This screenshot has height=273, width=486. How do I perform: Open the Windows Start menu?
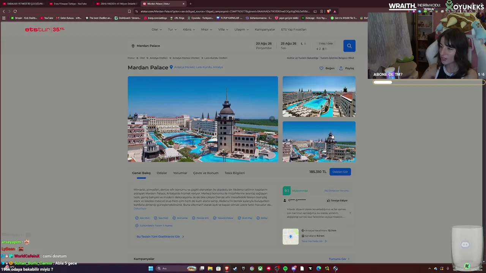[151, 268]
